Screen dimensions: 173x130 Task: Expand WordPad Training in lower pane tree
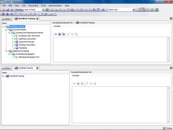[x=3, y=76]
